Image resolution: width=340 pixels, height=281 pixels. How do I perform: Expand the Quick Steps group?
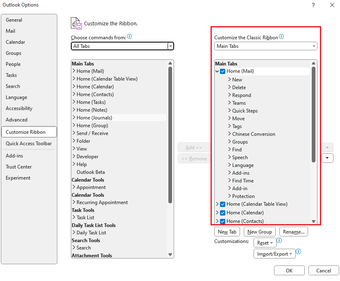pyautogui.click(x=229, y=110)
